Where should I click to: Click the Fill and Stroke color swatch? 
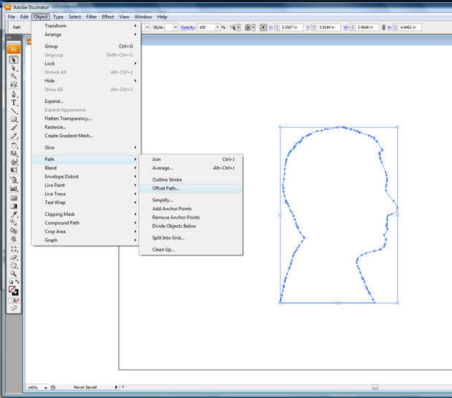point(13,290)
